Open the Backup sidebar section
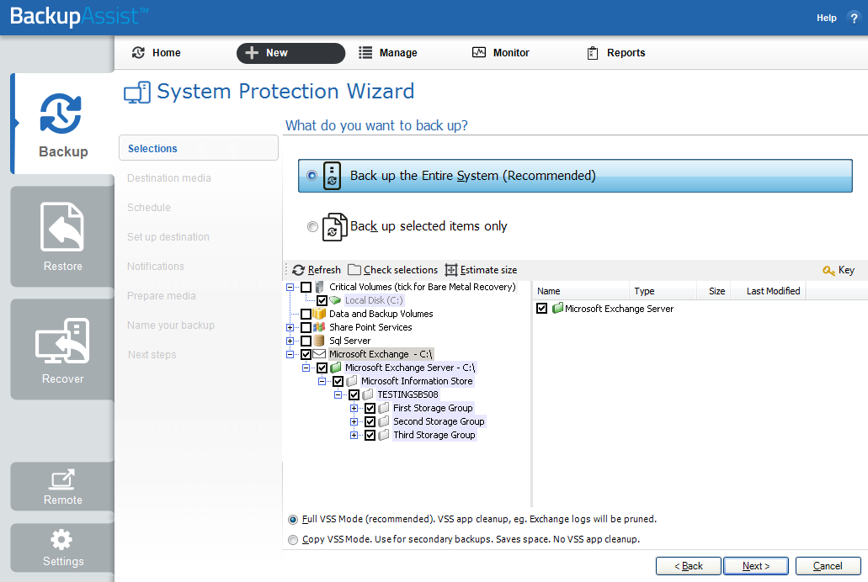 click(x=62, y=124)
